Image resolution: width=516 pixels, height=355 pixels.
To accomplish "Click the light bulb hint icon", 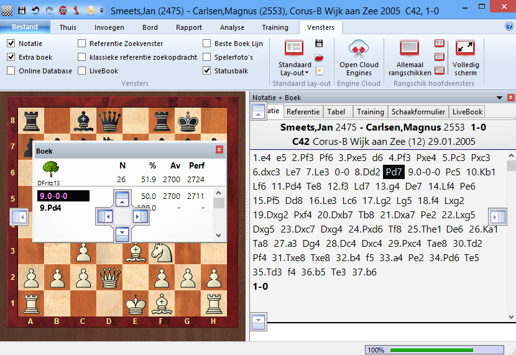I will point(91,11).
